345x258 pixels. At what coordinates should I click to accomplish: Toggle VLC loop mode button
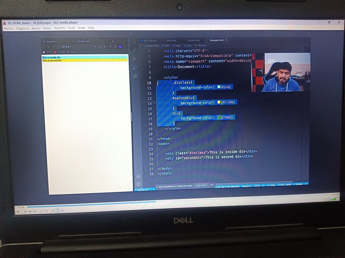coord(57,210)
